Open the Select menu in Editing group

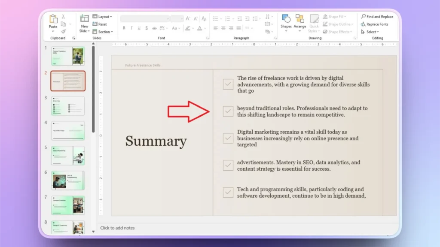tap(370, 32)
